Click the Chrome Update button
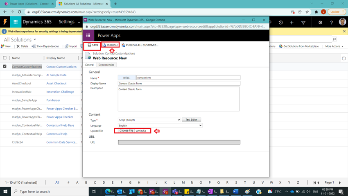Viewport: 348px width, 196px height. click(337, 12)
